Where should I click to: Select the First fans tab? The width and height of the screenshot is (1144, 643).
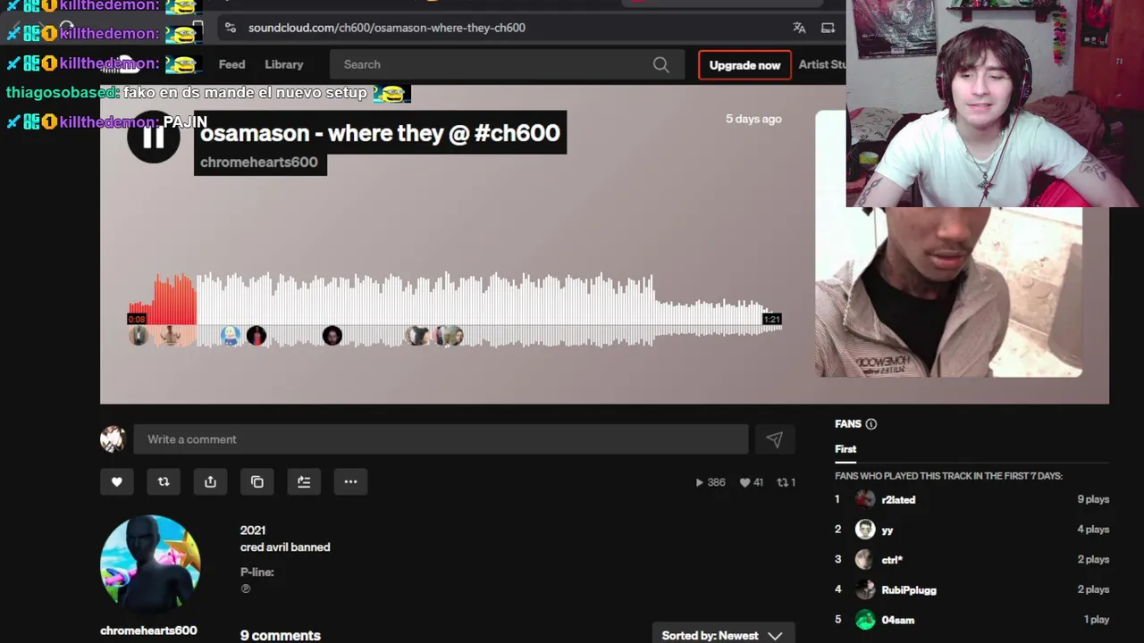[x=845, y=449]
